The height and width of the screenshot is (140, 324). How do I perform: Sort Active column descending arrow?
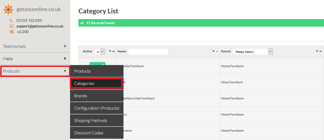[110, 51]
